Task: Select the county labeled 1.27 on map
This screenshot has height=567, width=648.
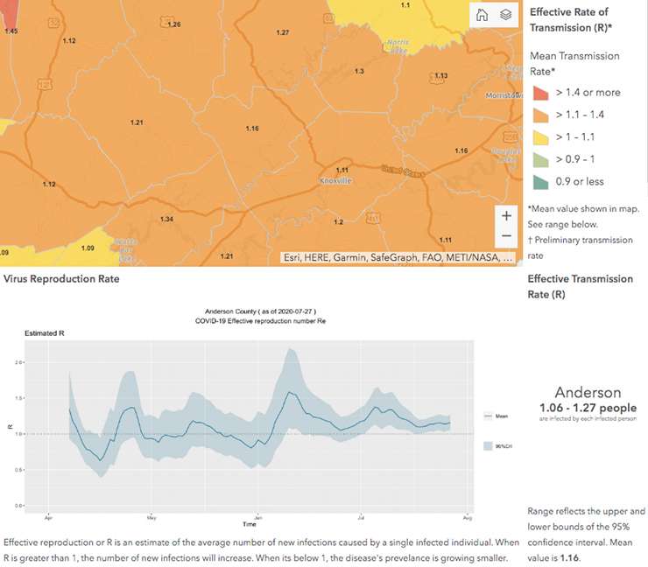Action: 282,32
